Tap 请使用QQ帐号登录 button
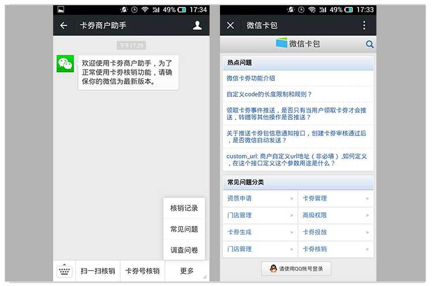The height and width of the screenshot is (286, 433). [296, 269]
